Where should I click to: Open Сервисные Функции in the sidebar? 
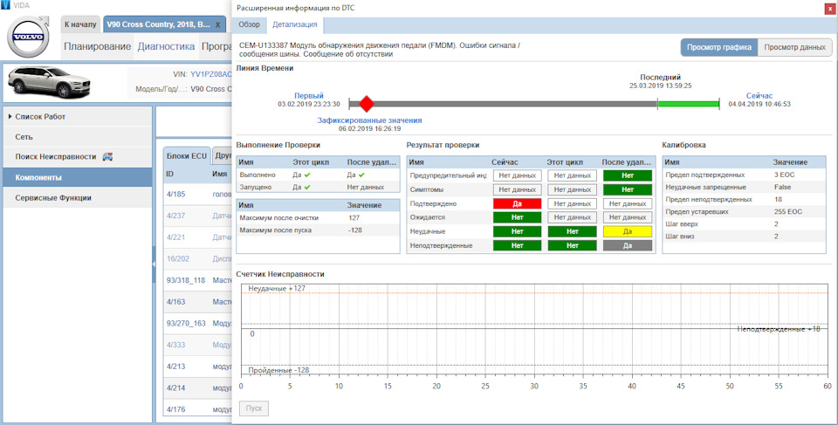coord(78,198)
